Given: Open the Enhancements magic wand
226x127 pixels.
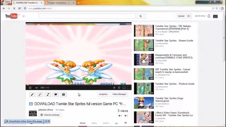Looking at the screenshot, I should [x=40, y=95].
